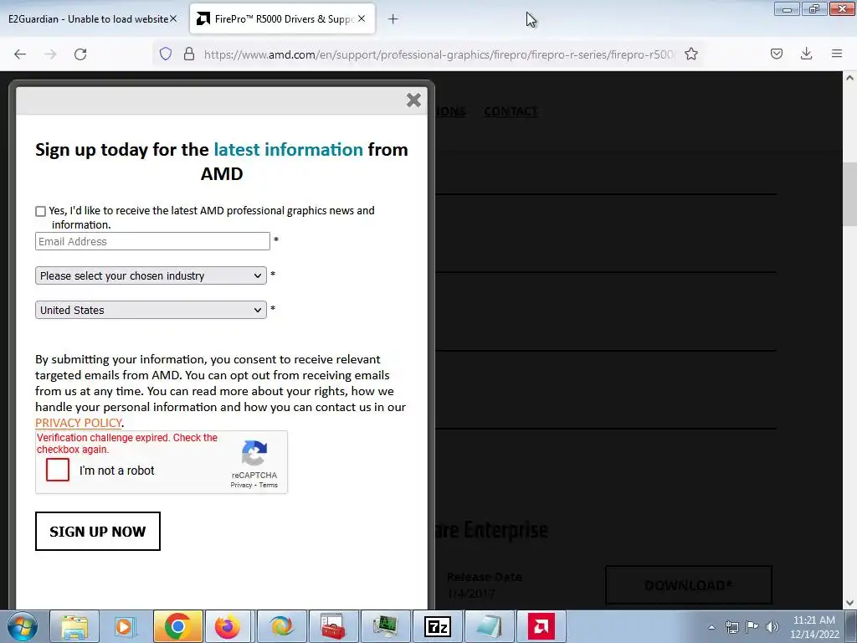Go back to previous page
The height and width of the screenshot is (643, 857).
coord(20,54)
